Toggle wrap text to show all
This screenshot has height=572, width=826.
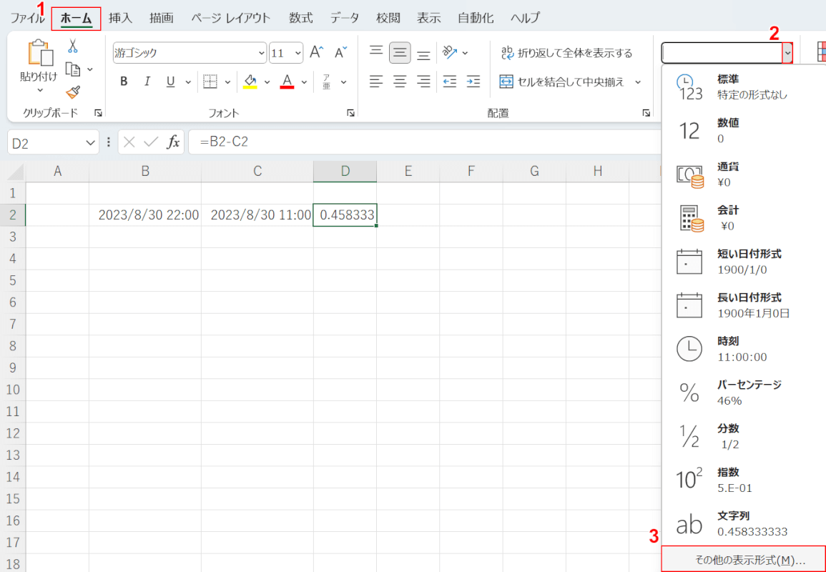point(566,53)
